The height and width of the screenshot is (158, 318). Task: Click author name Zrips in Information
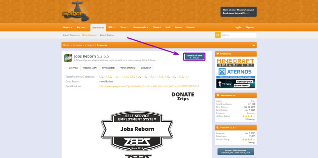point(253,101)
